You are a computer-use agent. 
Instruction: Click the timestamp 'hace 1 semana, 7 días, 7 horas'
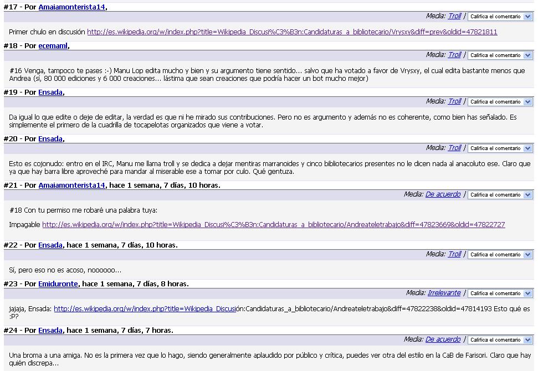119,330
